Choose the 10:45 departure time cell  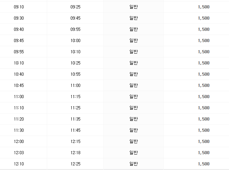19,85
